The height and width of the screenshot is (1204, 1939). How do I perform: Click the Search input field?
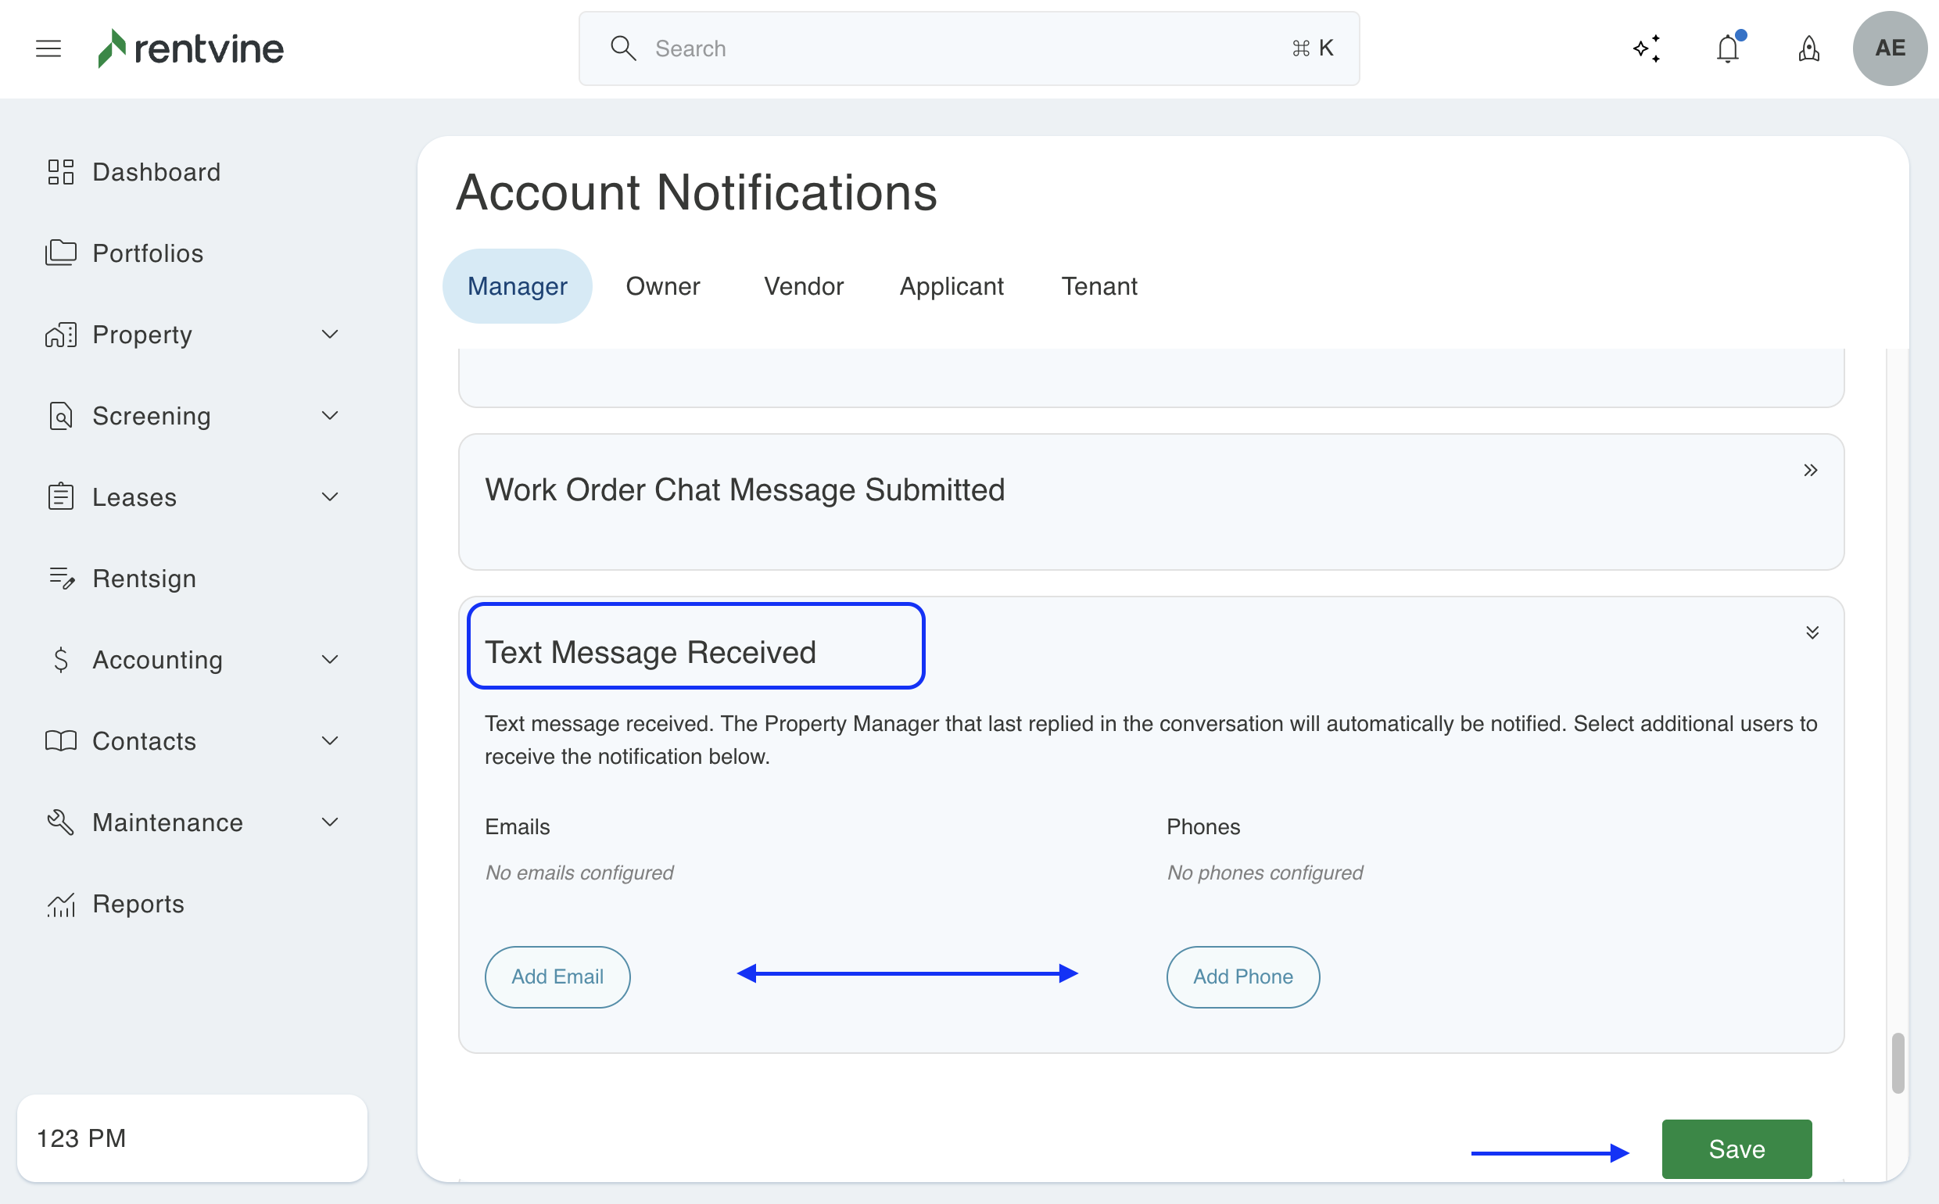point(967,48)
